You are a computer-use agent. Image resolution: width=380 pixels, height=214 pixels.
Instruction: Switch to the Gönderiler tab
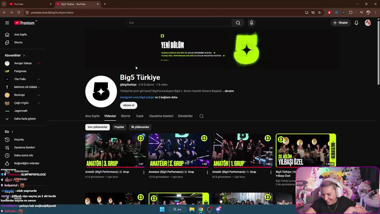pyautogui.click(x=185, y=116)
